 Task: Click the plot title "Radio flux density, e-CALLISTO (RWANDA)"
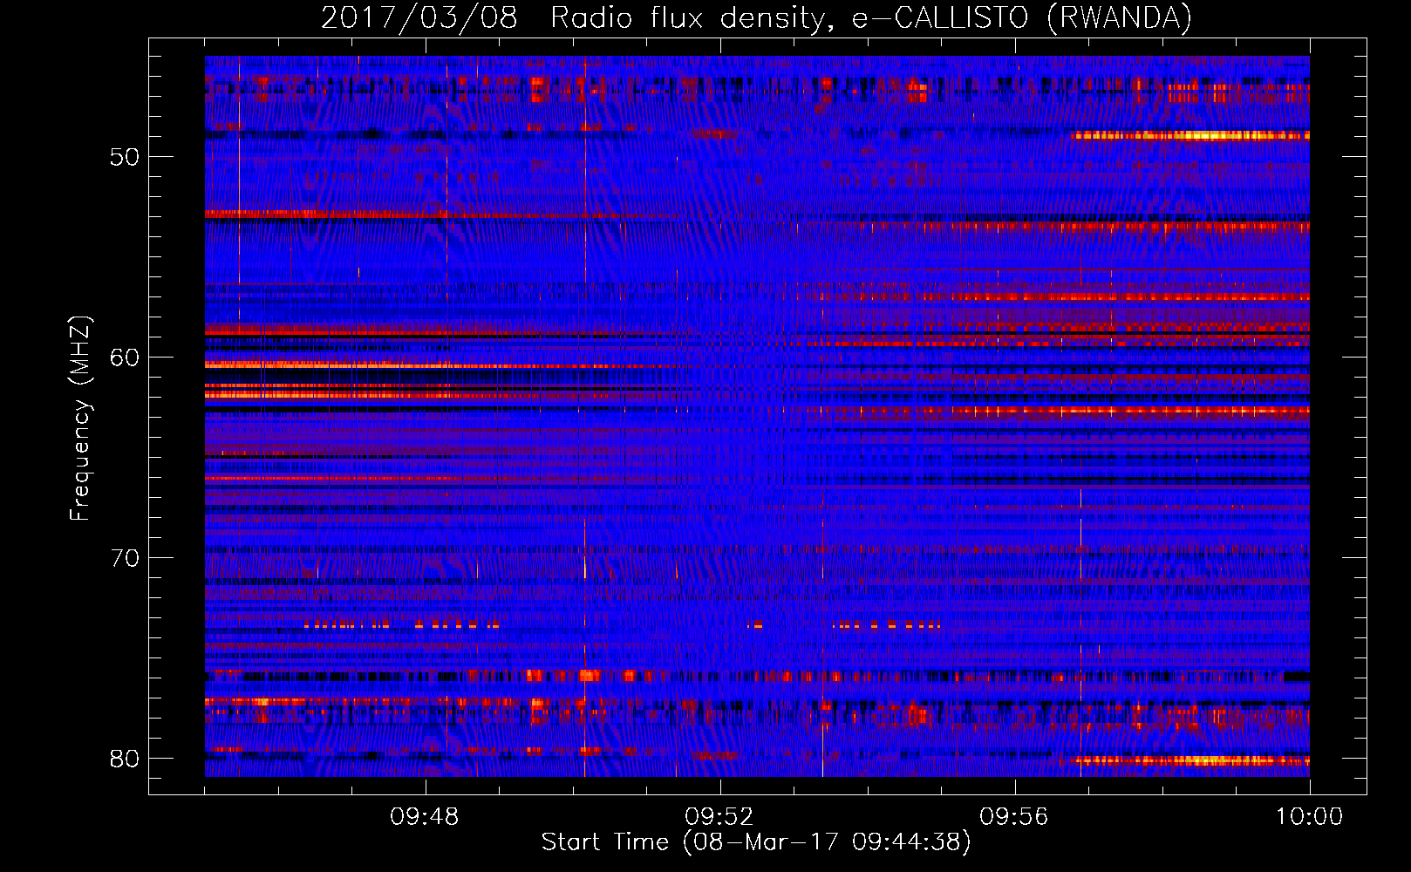[x=871, y=18]
